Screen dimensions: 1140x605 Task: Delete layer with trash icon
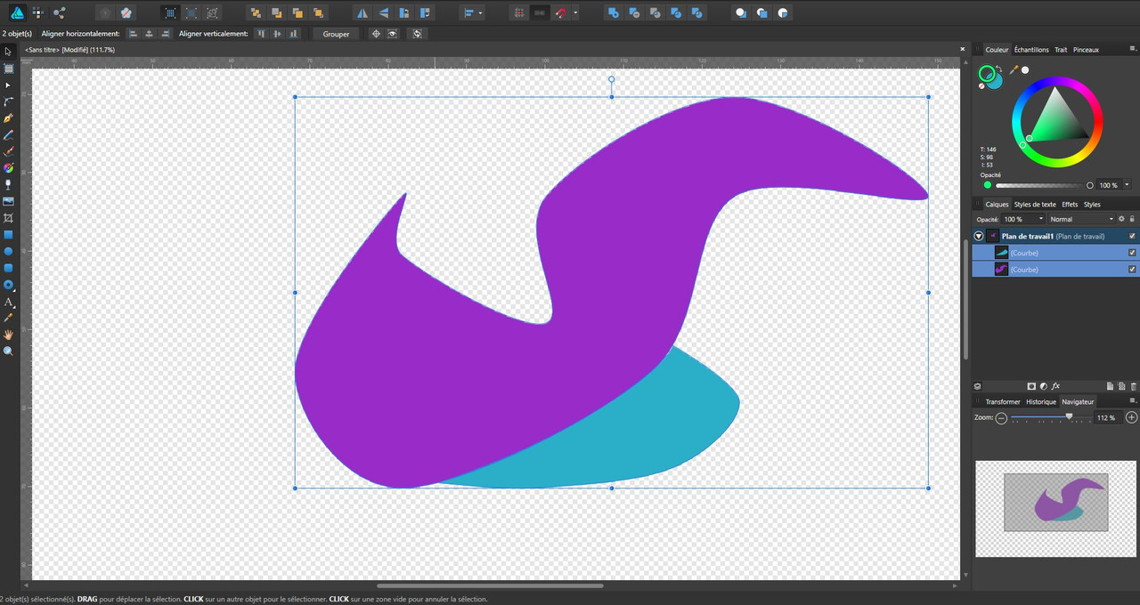(x=1134, y=386)
